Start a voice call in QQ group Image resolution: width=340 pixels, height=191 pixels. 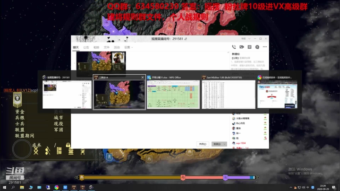(x=234, y=47)
